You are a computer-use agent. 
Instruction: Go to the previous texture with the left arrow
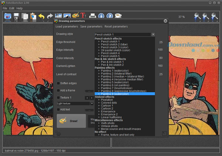pos(87,98)
